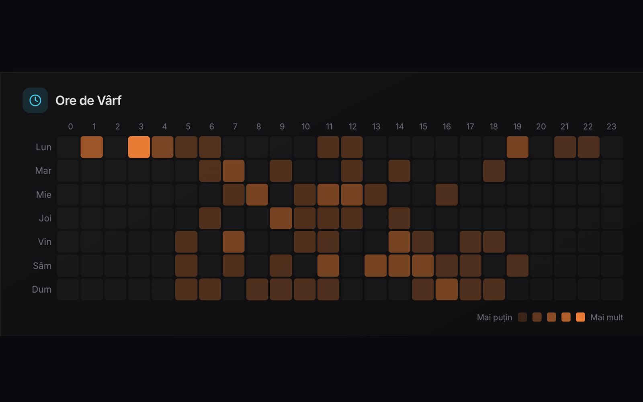Viewport: 643px width, 402px height.
Task: Click the Lun hour 19 heatmap cell
Action: coord(517,147)
